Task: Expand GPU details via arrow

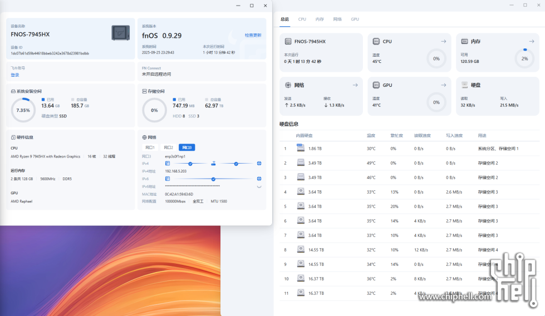Action: click(444, 85)
